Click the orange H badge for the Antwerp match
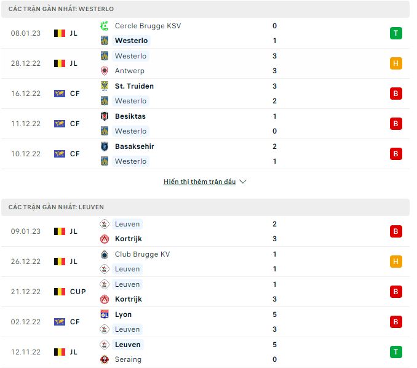 pos(395,63)
